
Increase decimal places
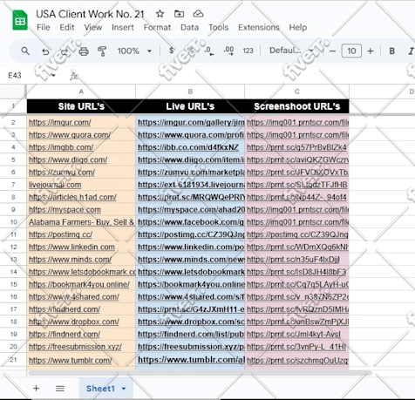[228, 51]
